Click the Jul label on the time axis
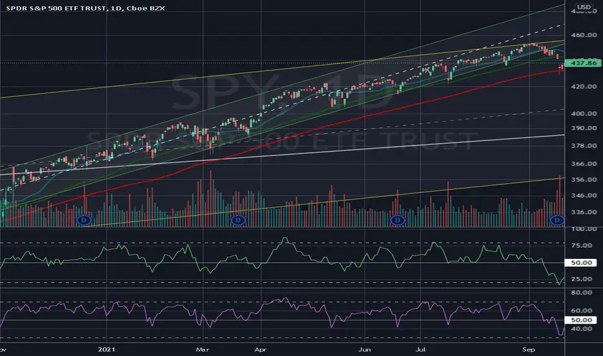Screen dimensions: 603x356 coord(421,350)
